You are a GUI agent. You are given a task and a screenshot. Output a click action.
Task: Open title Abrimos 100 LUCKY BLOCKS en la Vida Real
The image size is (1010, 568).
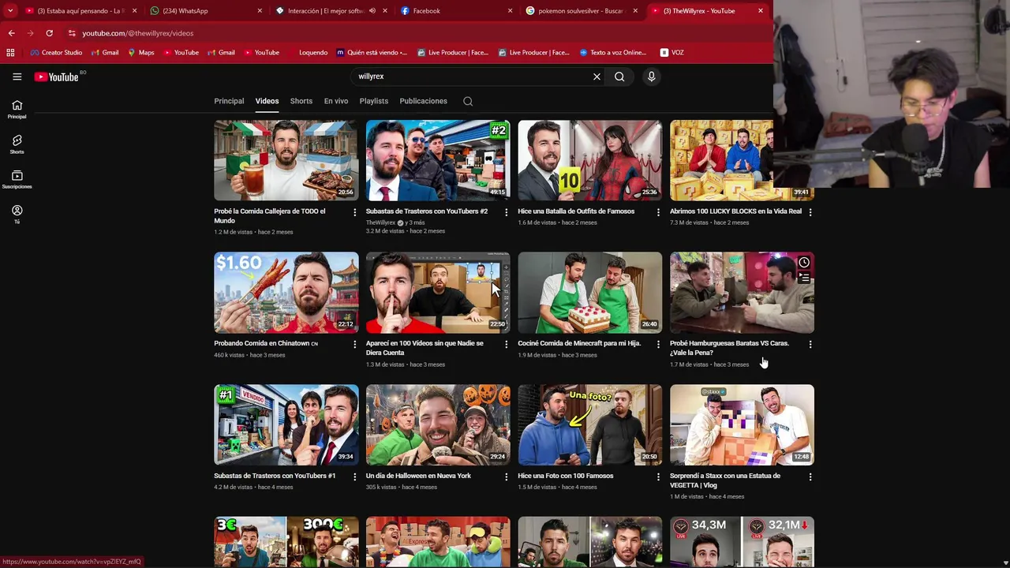click(735, 211)
